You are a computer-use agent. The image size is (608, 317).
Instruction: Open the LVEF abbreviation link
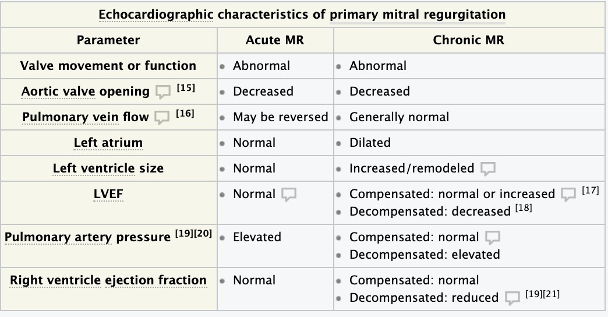(108, 194)
